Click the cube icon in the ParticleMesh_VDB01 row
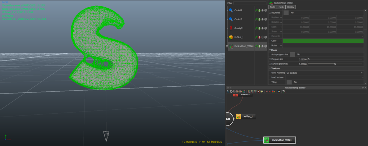The width and height of the screenshot is (368, 146). [x=262, y=46]
